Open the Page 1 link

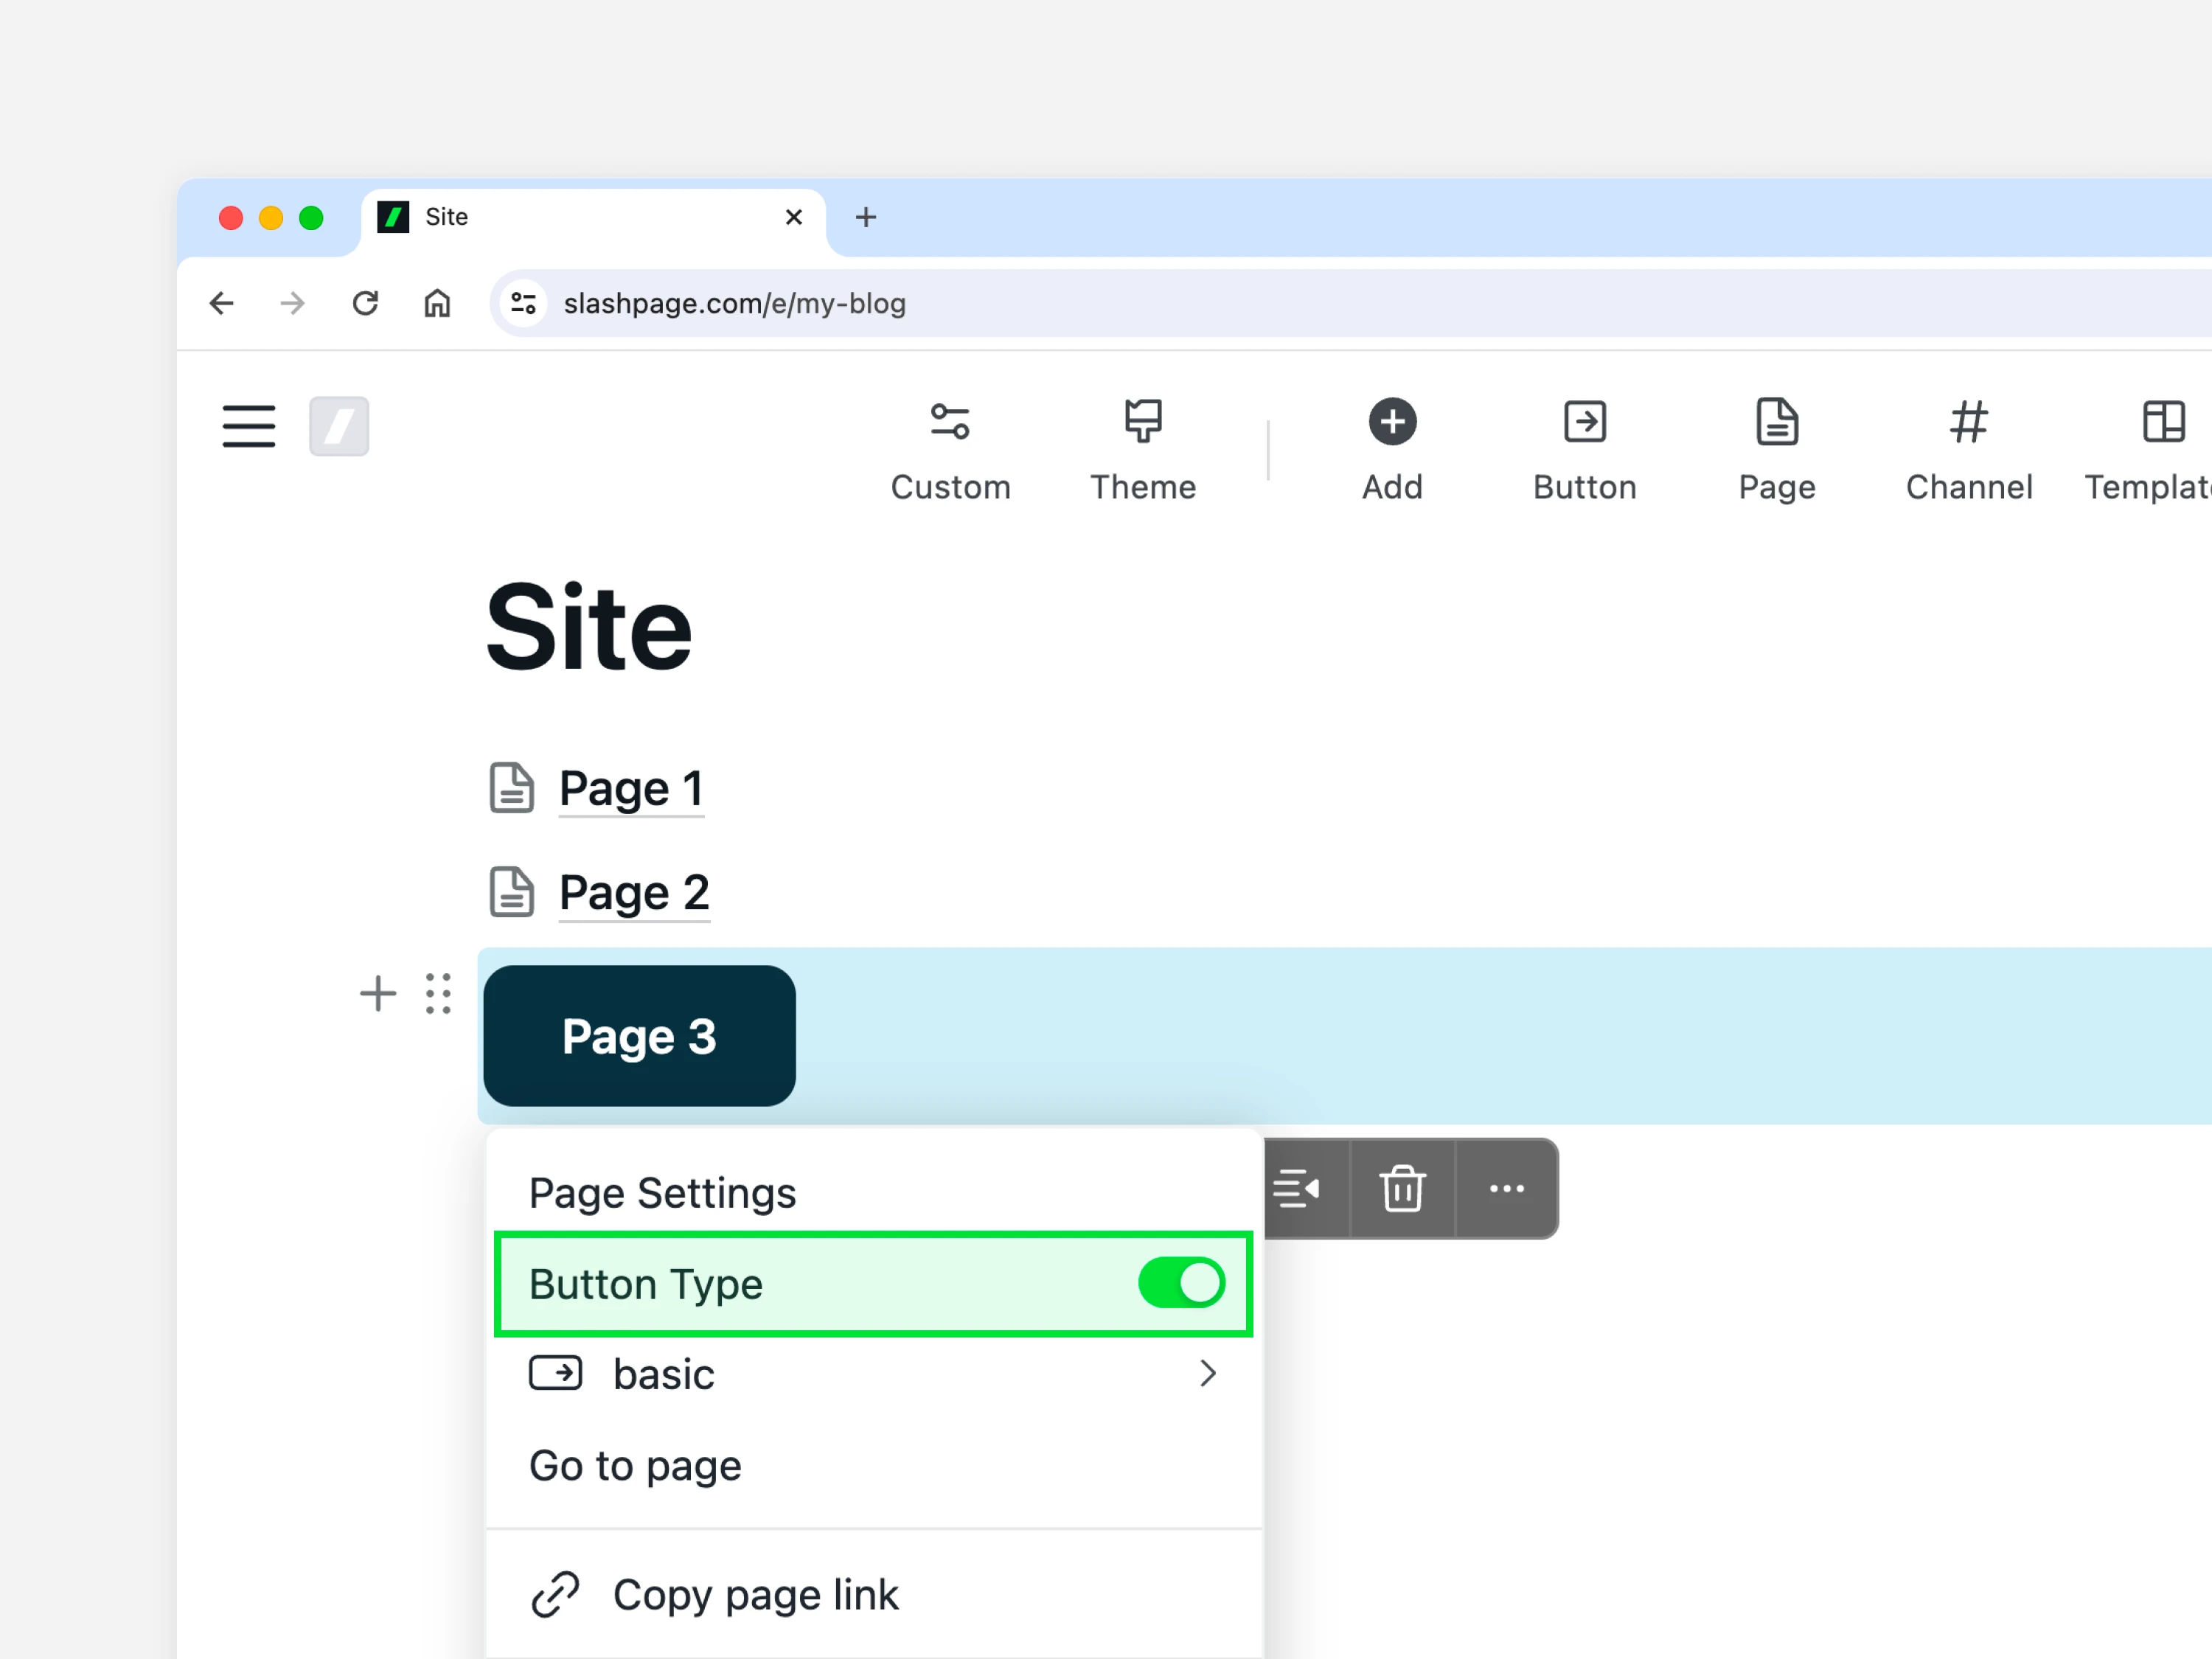(631, 788)
